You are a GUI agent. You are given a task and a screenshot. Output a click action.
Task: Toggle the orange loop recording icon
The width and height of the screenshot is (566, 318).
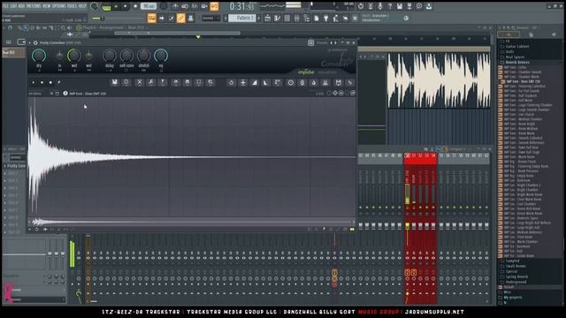pos(214,6)
